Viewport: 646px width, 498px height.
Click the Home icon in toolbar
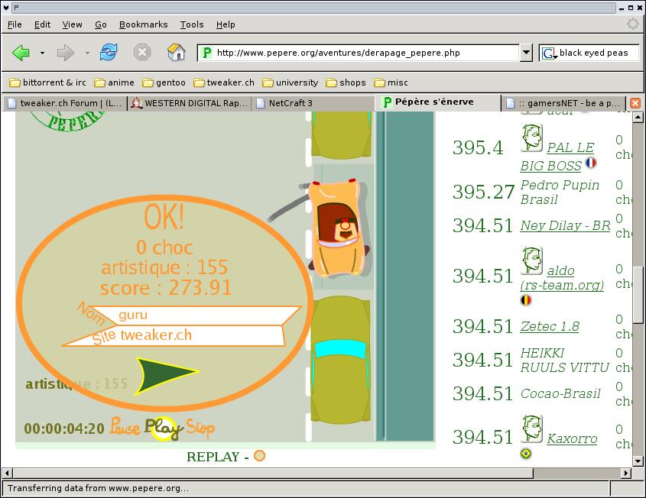point(177,53)
